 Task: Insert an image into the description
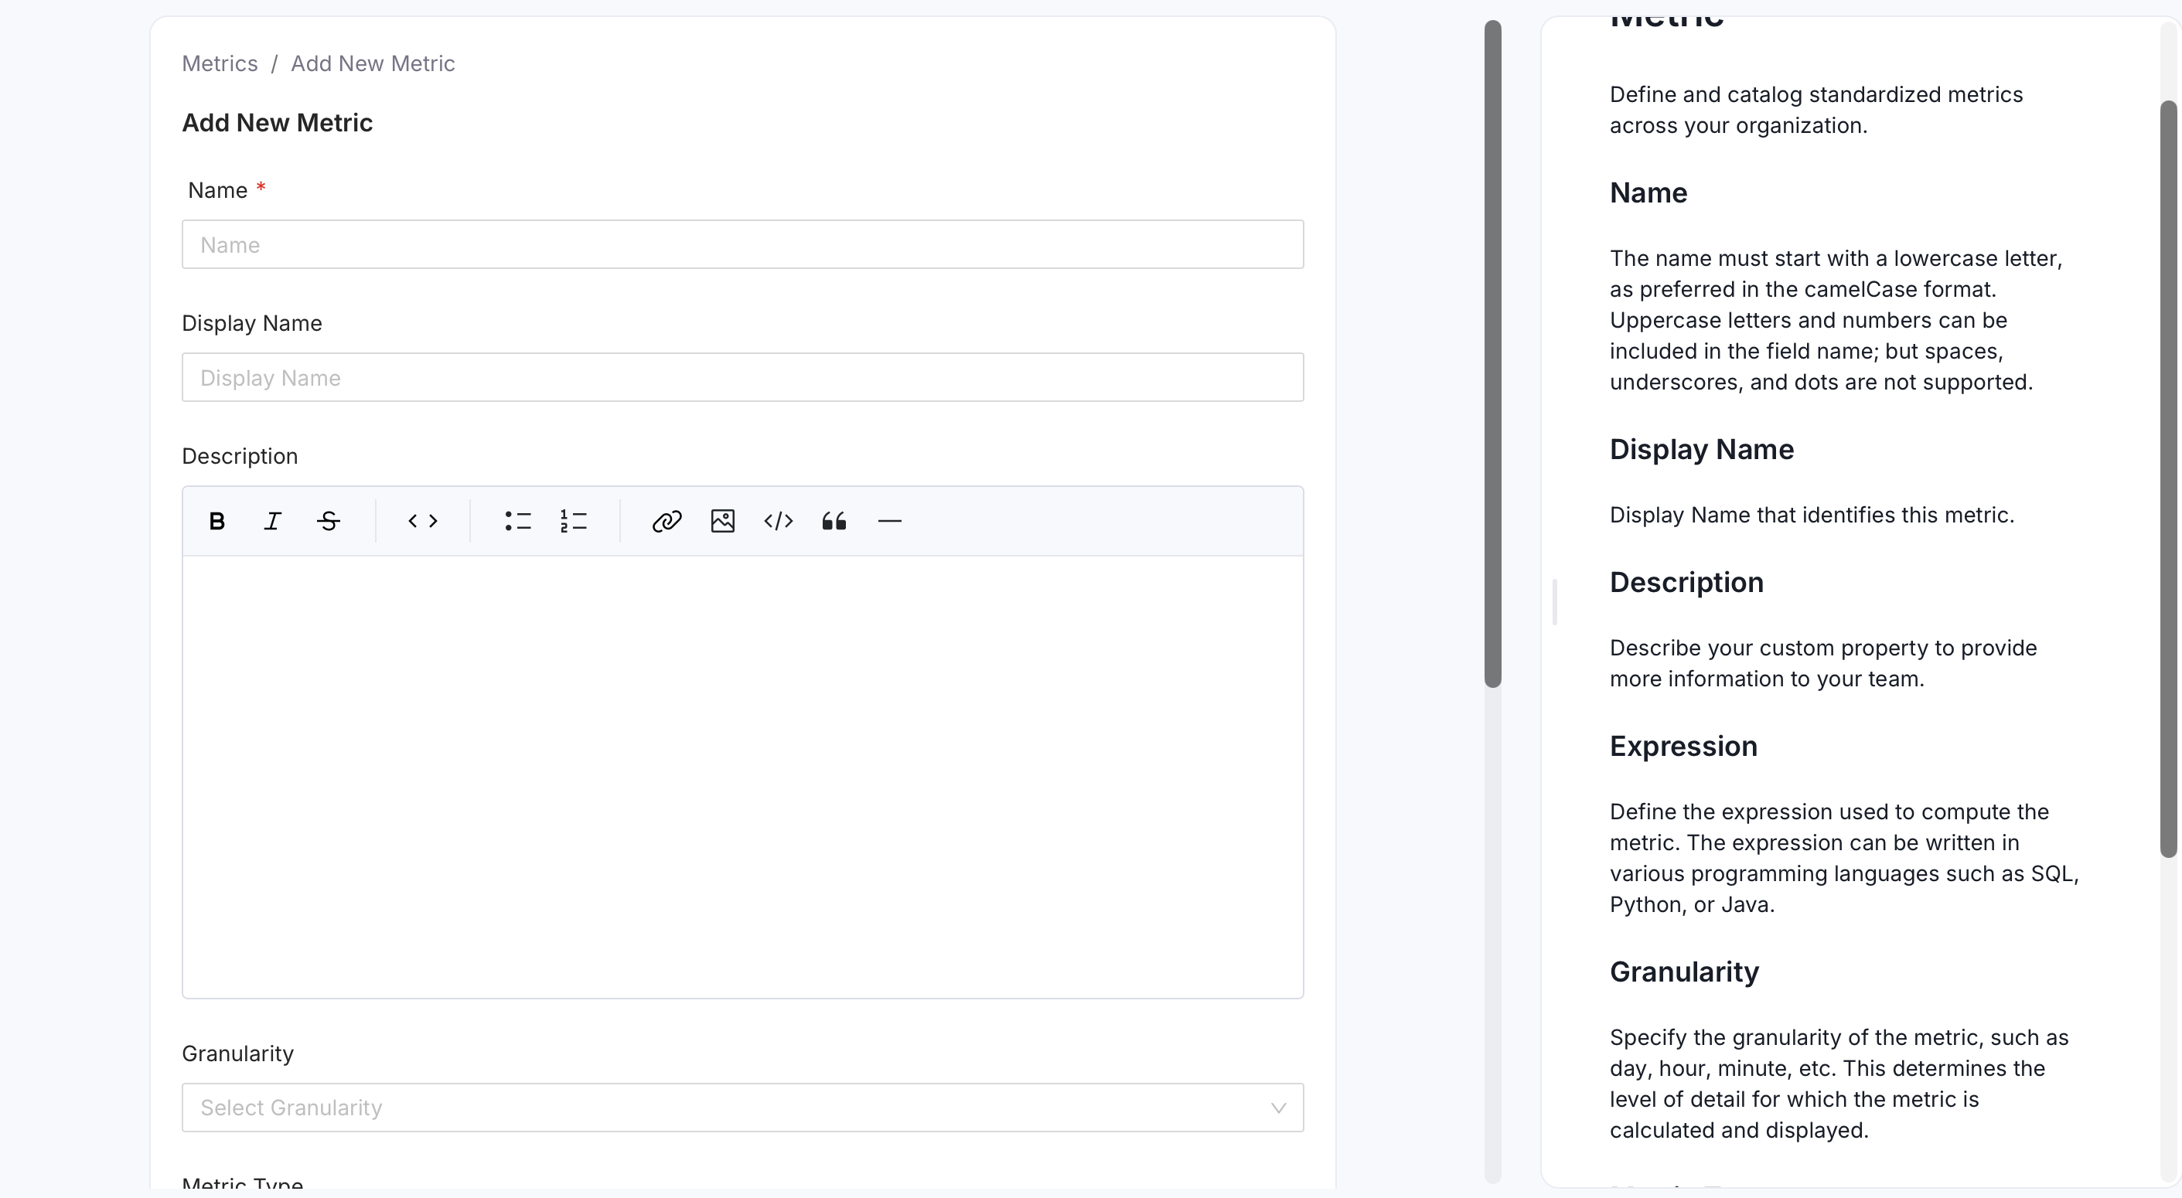pyautogui.click(x=722, y=521)
